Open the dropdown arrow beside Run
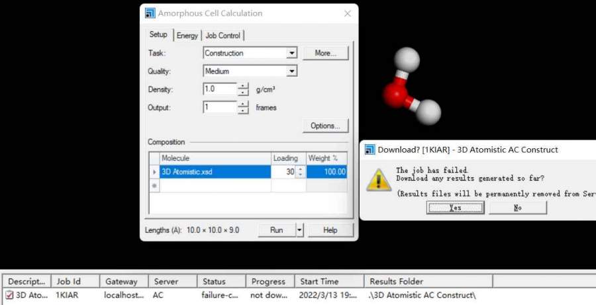596x305 pixels. (x=299, y=230)
